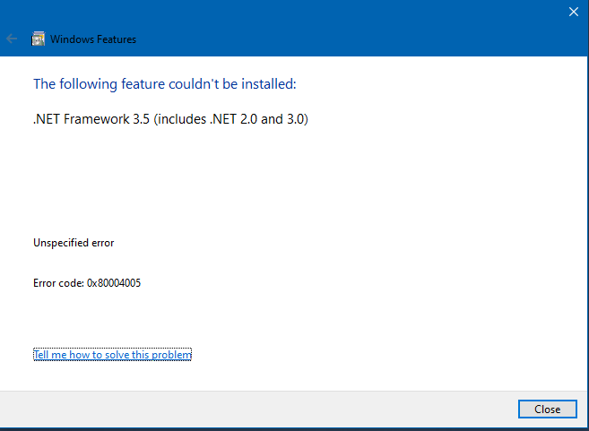The height and width of the screenshot is (431, 589).
Task: Click the 'Windows Features' title text
Action: [93, 39]
